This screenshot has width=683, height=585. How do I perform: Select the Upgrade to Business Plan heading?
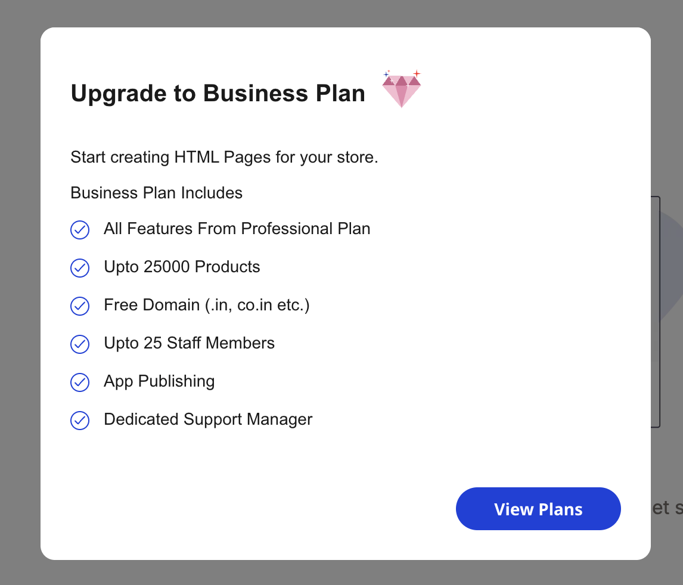tap(218, 93)
